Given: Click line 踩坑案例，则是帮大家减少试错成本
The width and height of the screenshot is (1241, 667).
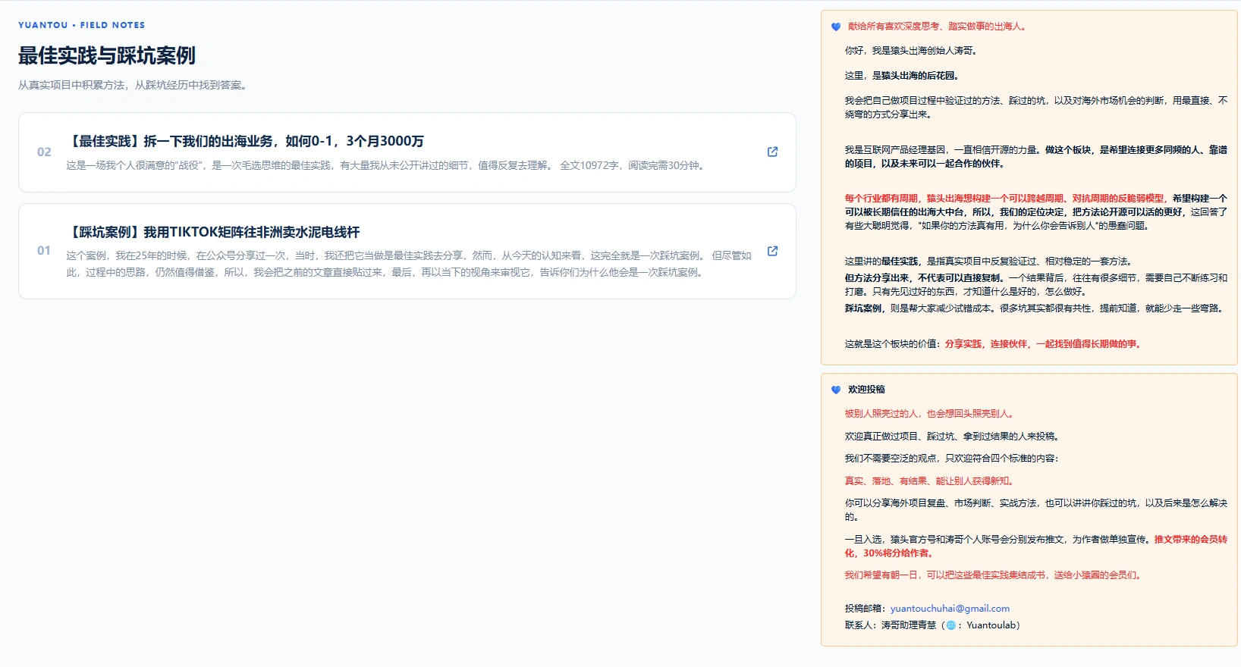Looking at the screenshot, I should [1035, 308].
